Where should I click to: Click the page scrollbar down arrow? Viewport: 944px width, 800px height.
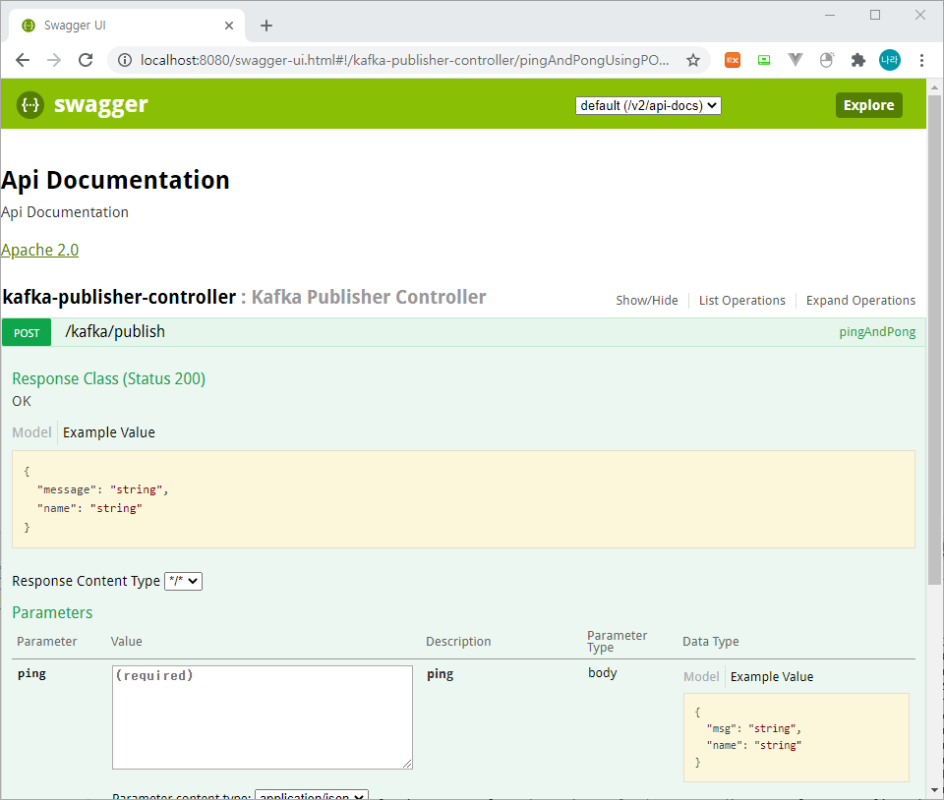(x=934, y=790)
